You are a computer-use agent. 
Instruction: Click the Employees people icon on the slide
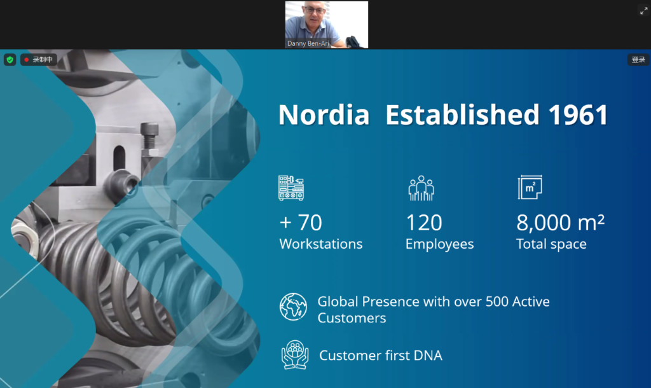(421, 188)
